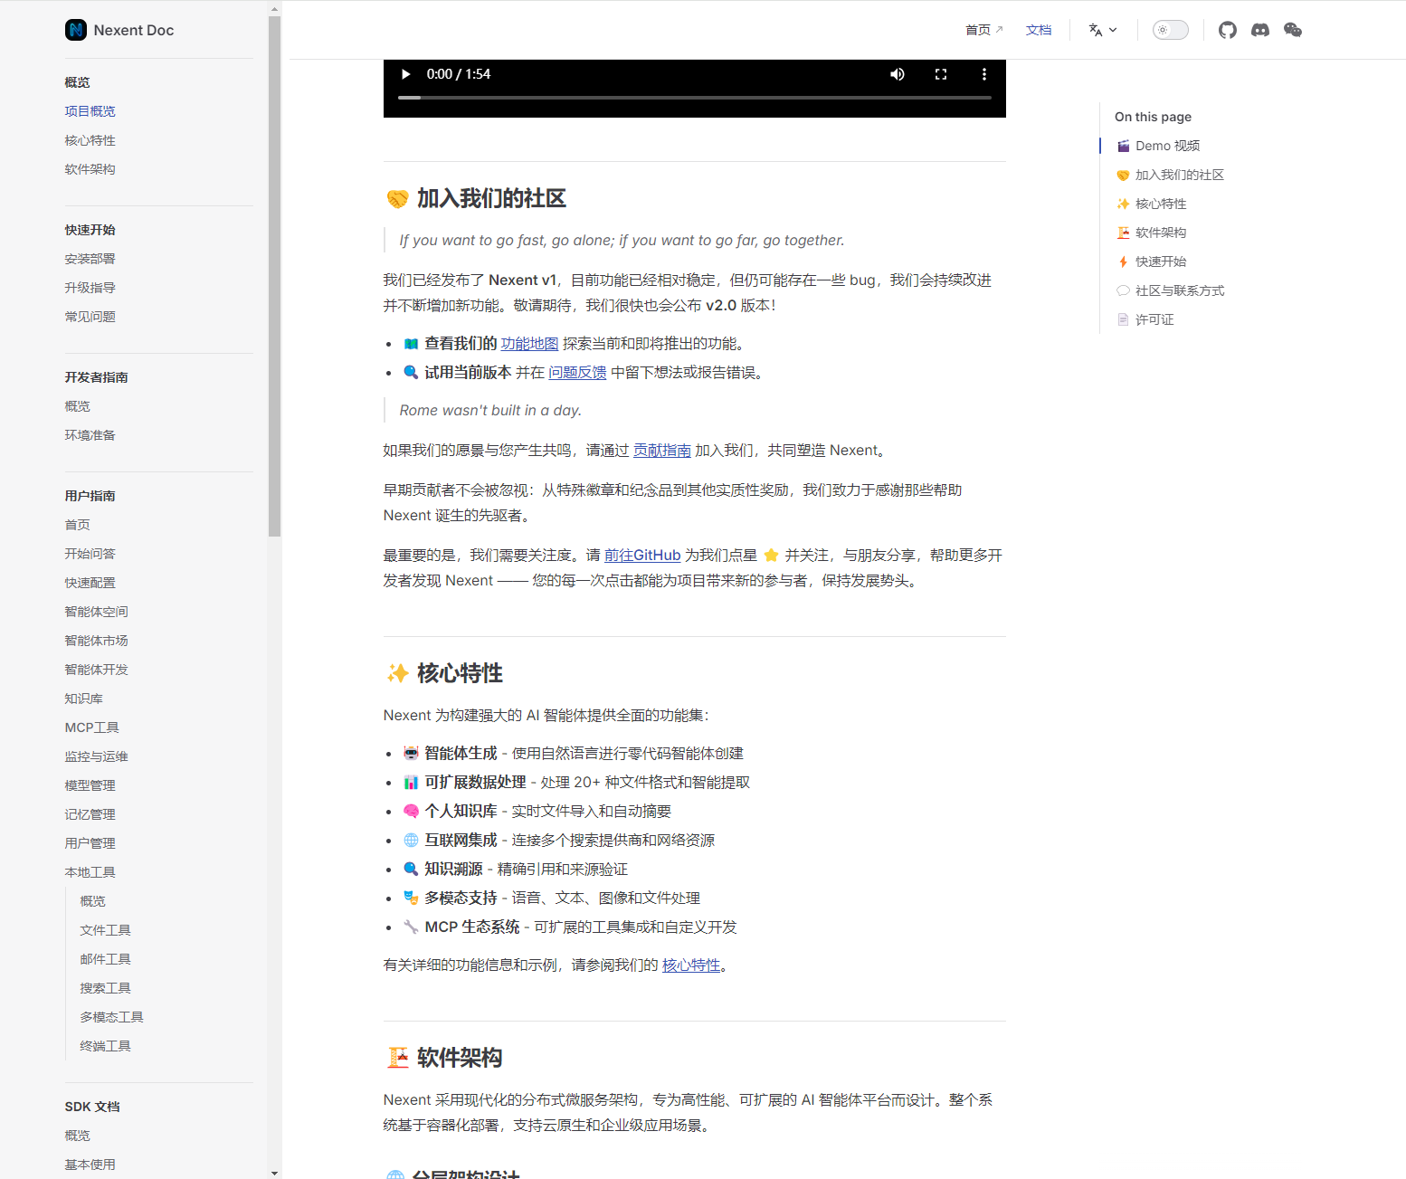The height and width of the screenshot is (1179, 1406).
Task: Open the 前往GitHub link
Action: (642, 556)
